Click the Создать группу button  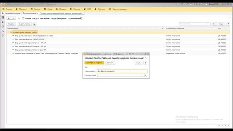coord(24,24)
